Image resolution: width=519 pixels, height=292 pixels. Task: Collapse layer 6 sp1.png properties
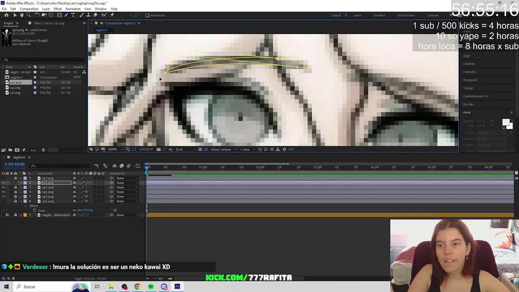tap(21, 201)
